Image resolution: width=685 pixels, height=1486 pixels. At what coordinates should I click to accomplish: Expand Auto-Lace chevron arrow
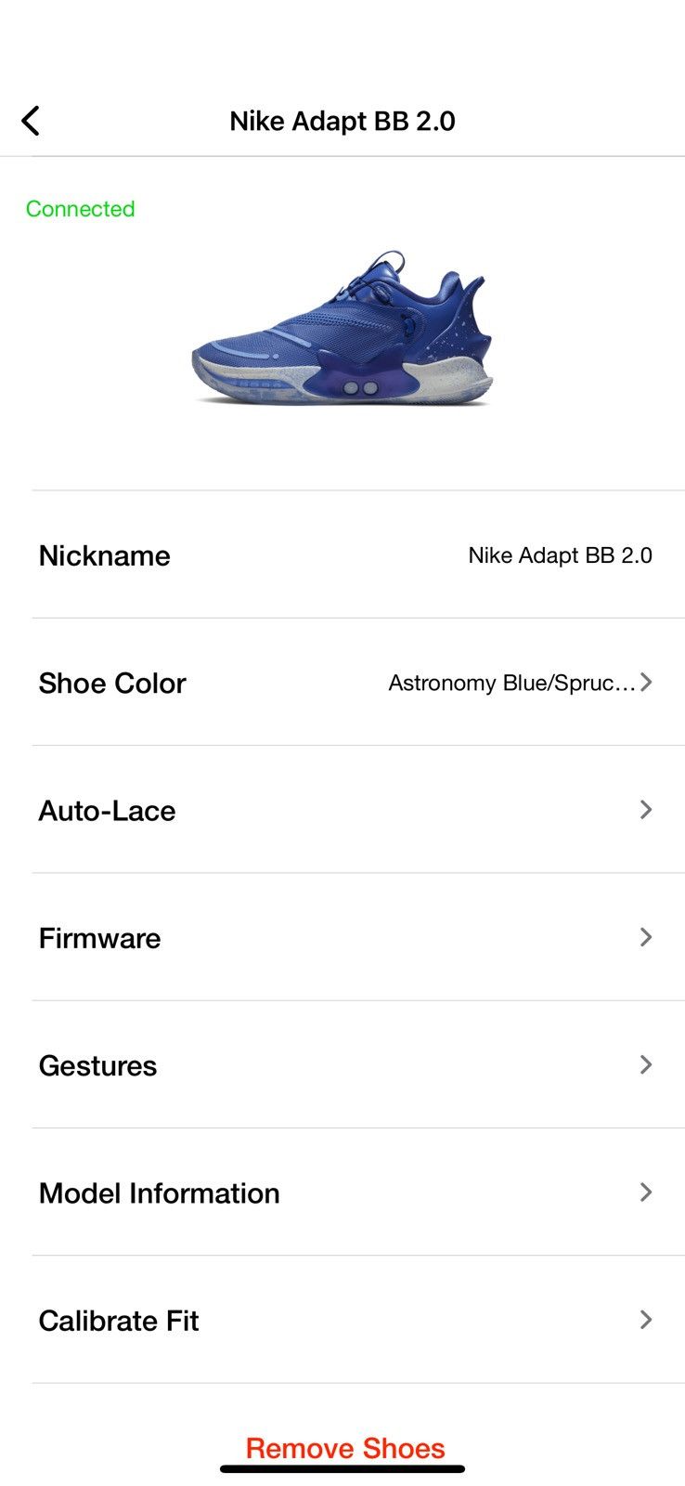646,810
